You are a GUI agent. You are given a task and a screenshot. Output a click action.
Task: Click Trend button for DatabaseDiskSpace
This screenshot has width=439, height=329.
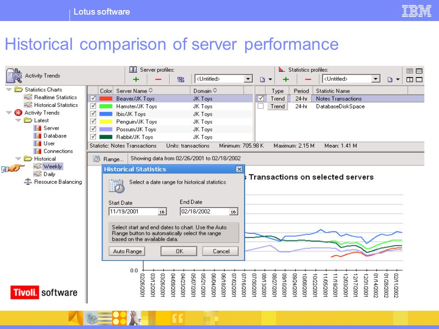tap(278, 106)
